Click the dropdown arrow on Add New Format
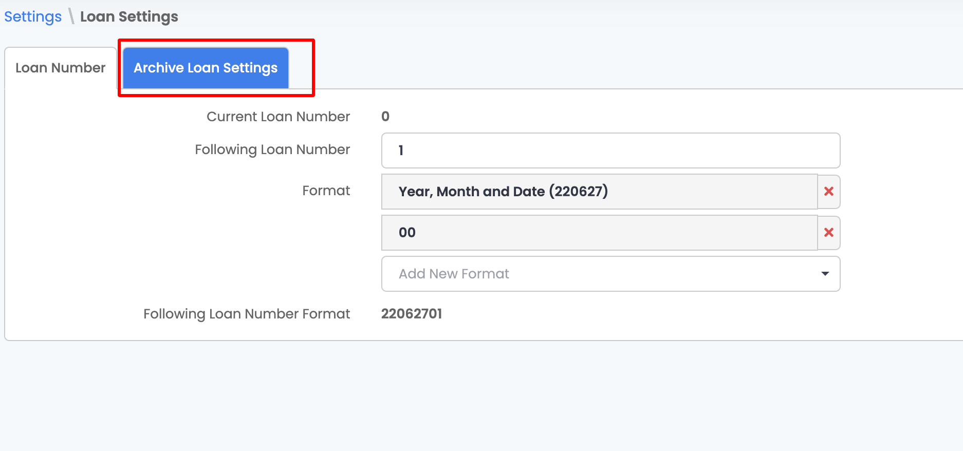The image size is (963, 451). [x=825, y=274]
